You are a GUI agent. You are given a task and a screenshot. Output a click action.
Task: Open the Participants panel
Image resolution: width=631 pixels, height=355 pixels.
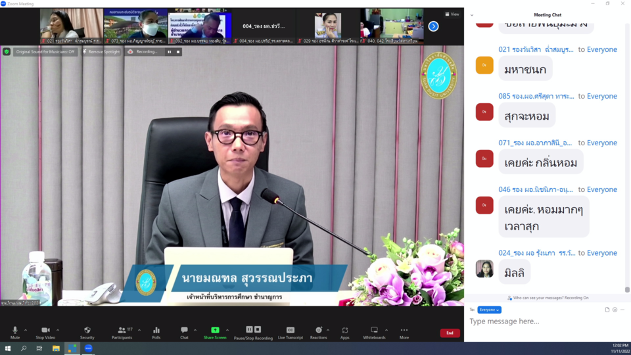click(x=122, y=333)
